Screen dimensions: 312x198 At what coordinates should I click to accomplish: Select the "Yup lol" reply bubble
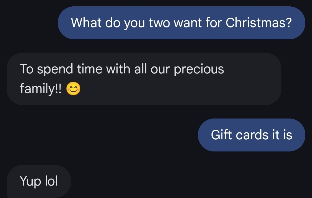(x=39, y=181)
